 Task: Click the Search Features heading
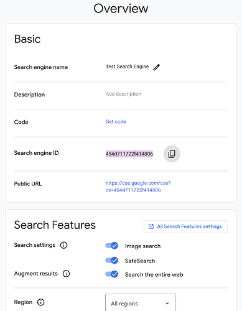tap(55, 225)
